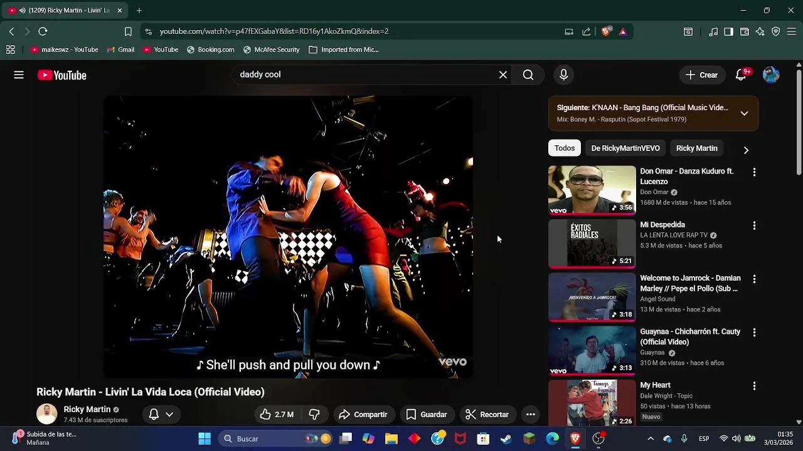
Task: Click the address bar URL
Action: pyautogui.click(x=274, y=31)
